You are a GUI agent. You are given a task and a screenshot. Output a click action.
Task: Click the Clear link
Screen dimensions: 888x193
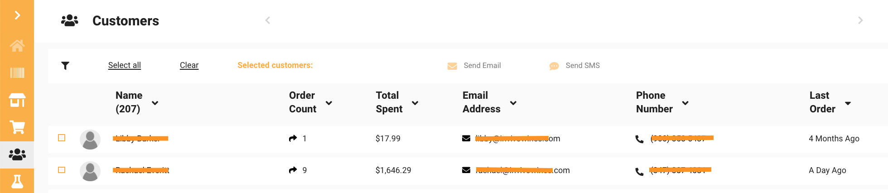click(x=189, y=65)
